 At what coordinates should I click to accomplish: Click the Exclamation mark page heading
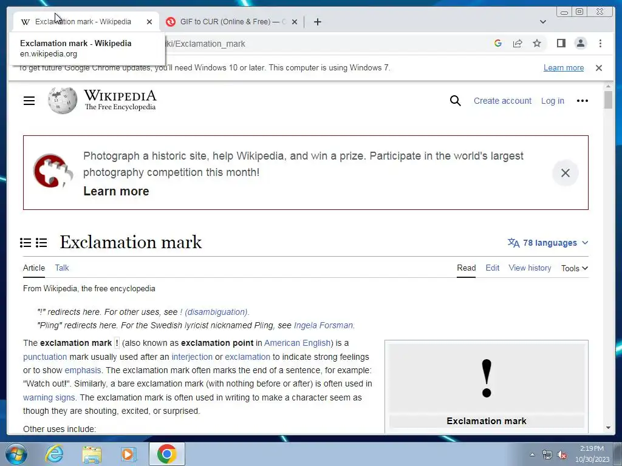point(131,242)
